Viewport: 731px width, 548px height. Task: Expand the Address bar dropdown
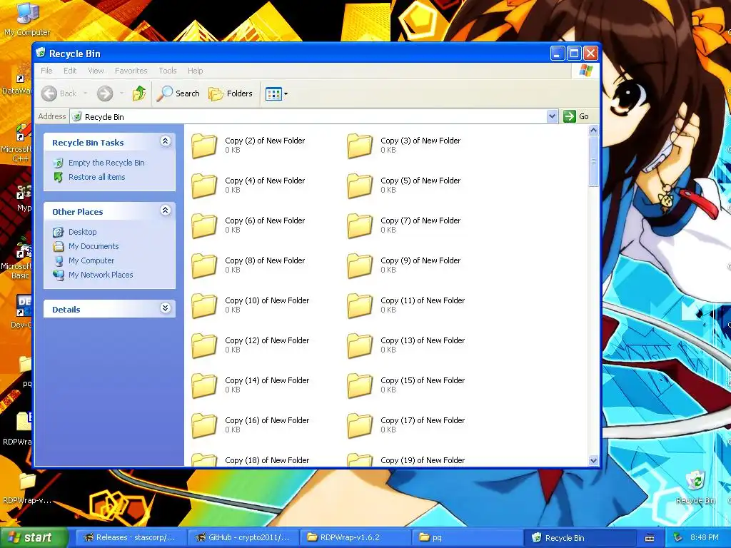552,116
